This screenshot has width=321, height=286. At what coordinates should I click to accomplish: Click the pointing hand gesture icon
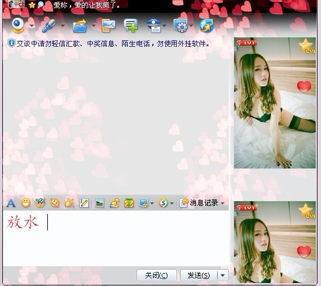tap(69, 203)
